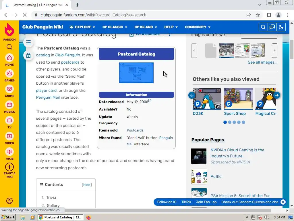Open the VIDEO section in the sidebar
This screenshot has width=294, height=221.
point(9,138)
